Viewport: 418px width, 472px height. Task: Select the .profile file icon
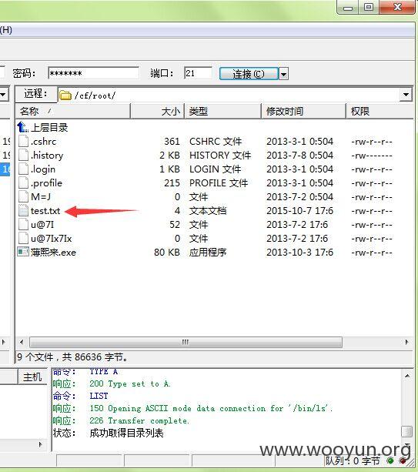coord(23,182)
